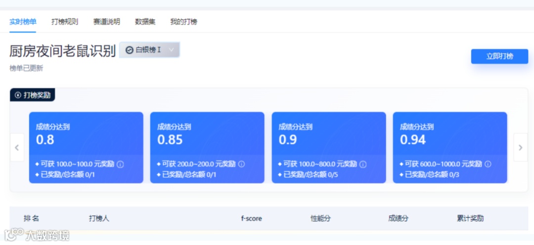This screenshot has height=245, width=534.
Task: Click 可获 100.0~800.0 元奖励 text
Action: [x=320, y=164]
